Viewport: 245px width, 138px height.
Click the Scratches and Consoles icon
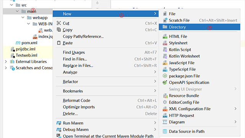coord(13,68)
